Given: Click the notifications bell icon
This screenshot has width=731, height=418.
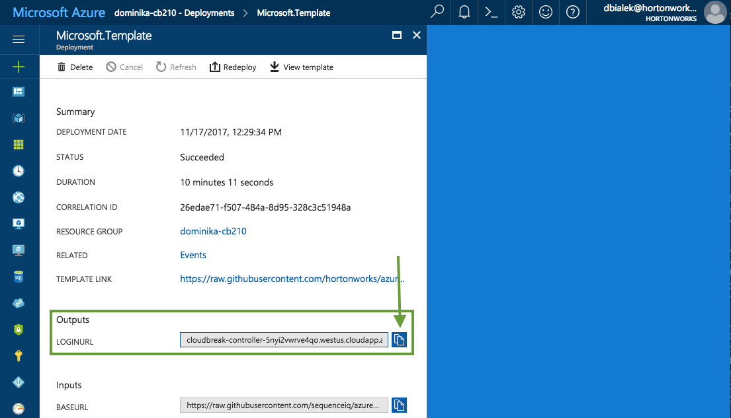Looking at the screenshot, I should pos(464,12).
